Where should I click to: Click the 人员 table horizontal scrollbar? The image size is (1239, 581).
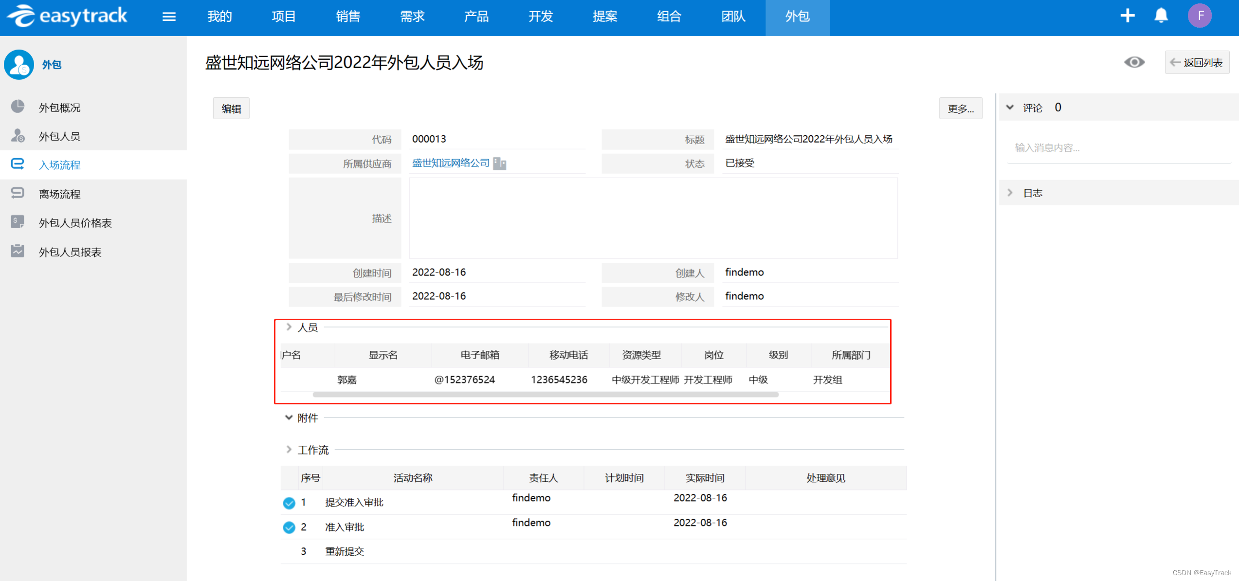545,395
